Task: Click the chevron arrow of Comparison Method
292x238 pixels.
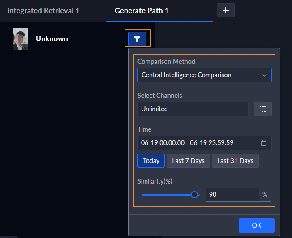Action: coord(264,75)
